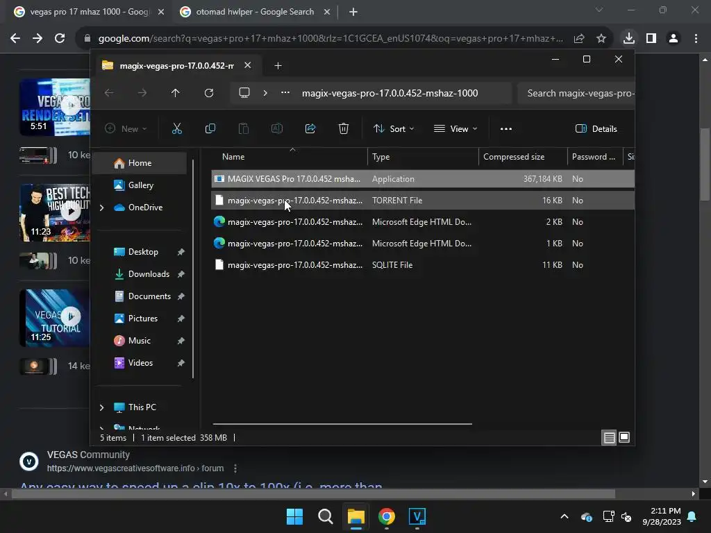Screen dimensions: 711x533
Task: Click the chevron after the PC icon in address bar
Action: 265,93
